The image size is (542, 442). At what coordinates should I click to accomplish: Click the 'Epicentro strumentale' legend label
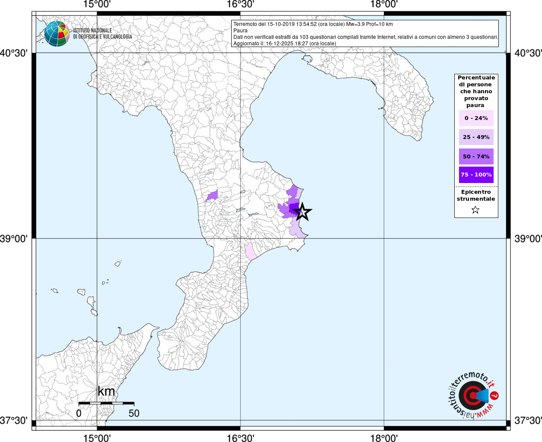click(x=476, y=196)
